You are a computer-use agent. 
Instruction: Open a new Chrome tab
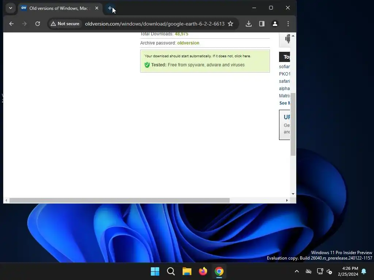110,8
